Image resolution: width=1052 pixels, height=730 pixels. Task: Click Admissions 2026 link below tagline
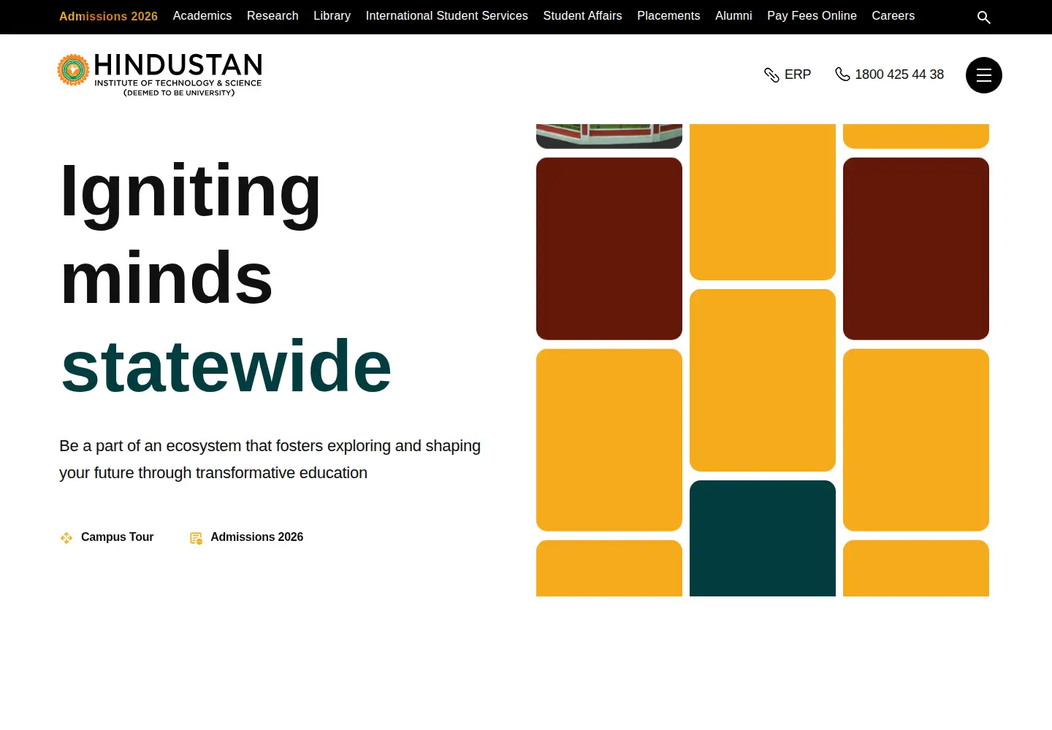[257, 537]
